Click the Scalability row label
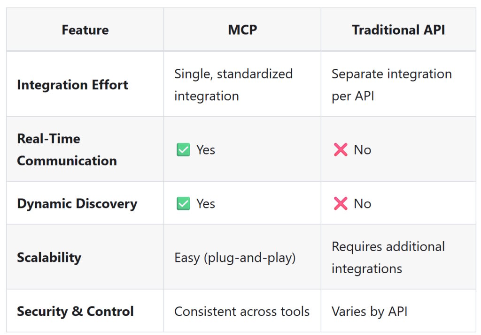Viewport: 481px width, 335px height. (x=49, y=258)
